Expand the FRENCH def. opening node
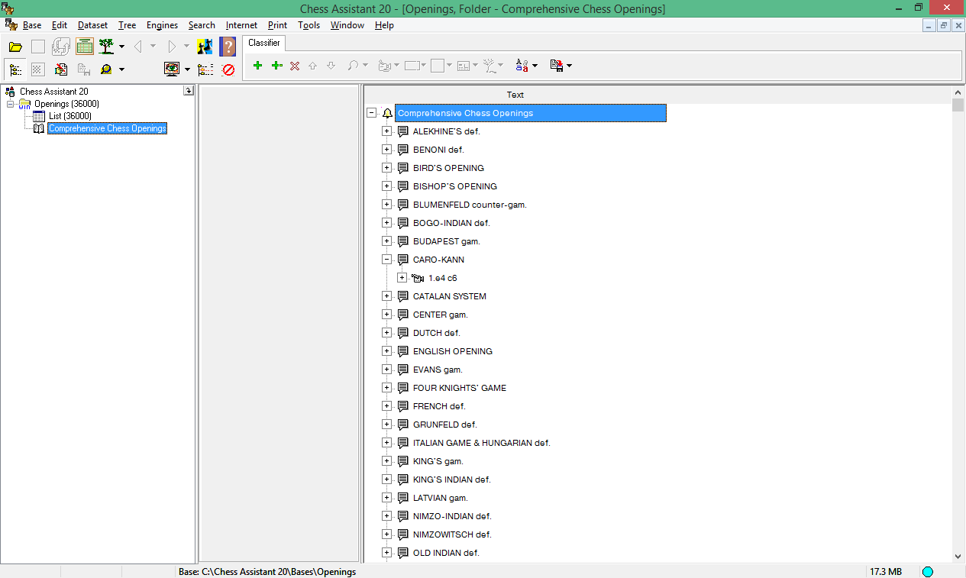966x578 pixels. (x=386, y=406)
